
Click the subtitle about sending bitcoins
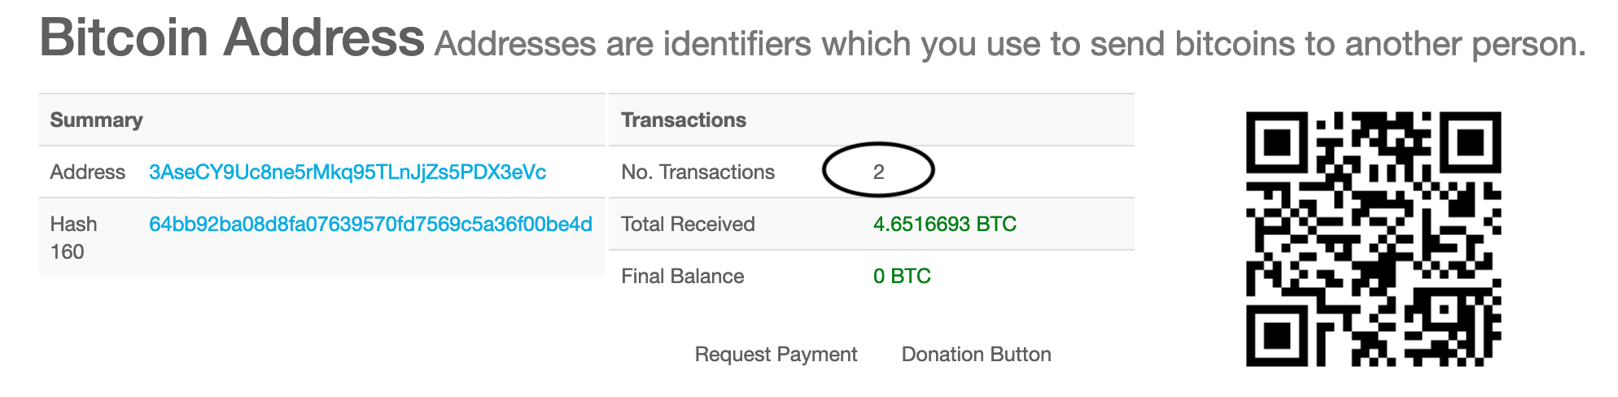click(x=1010, y=45)
